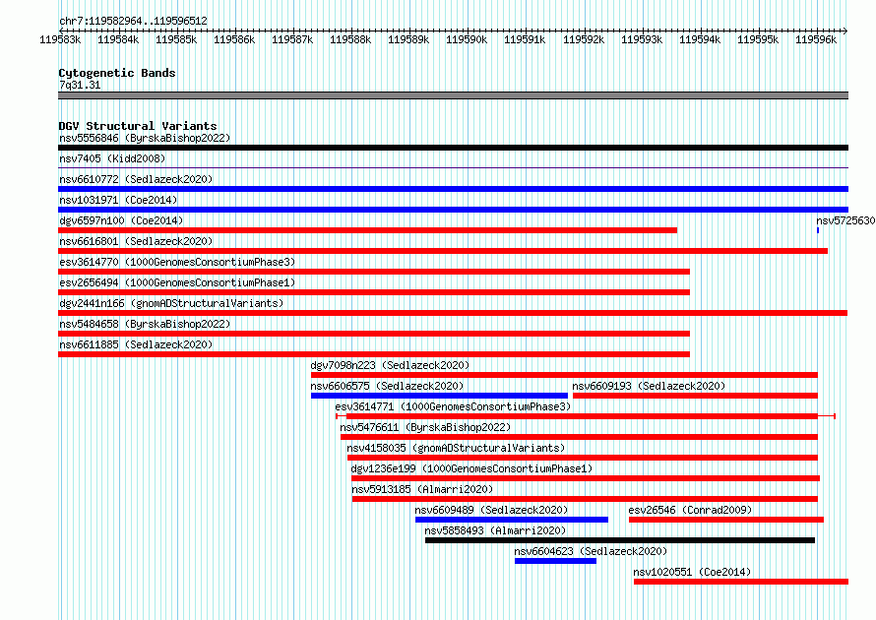Select the red nsv6609193 bar

695,396
